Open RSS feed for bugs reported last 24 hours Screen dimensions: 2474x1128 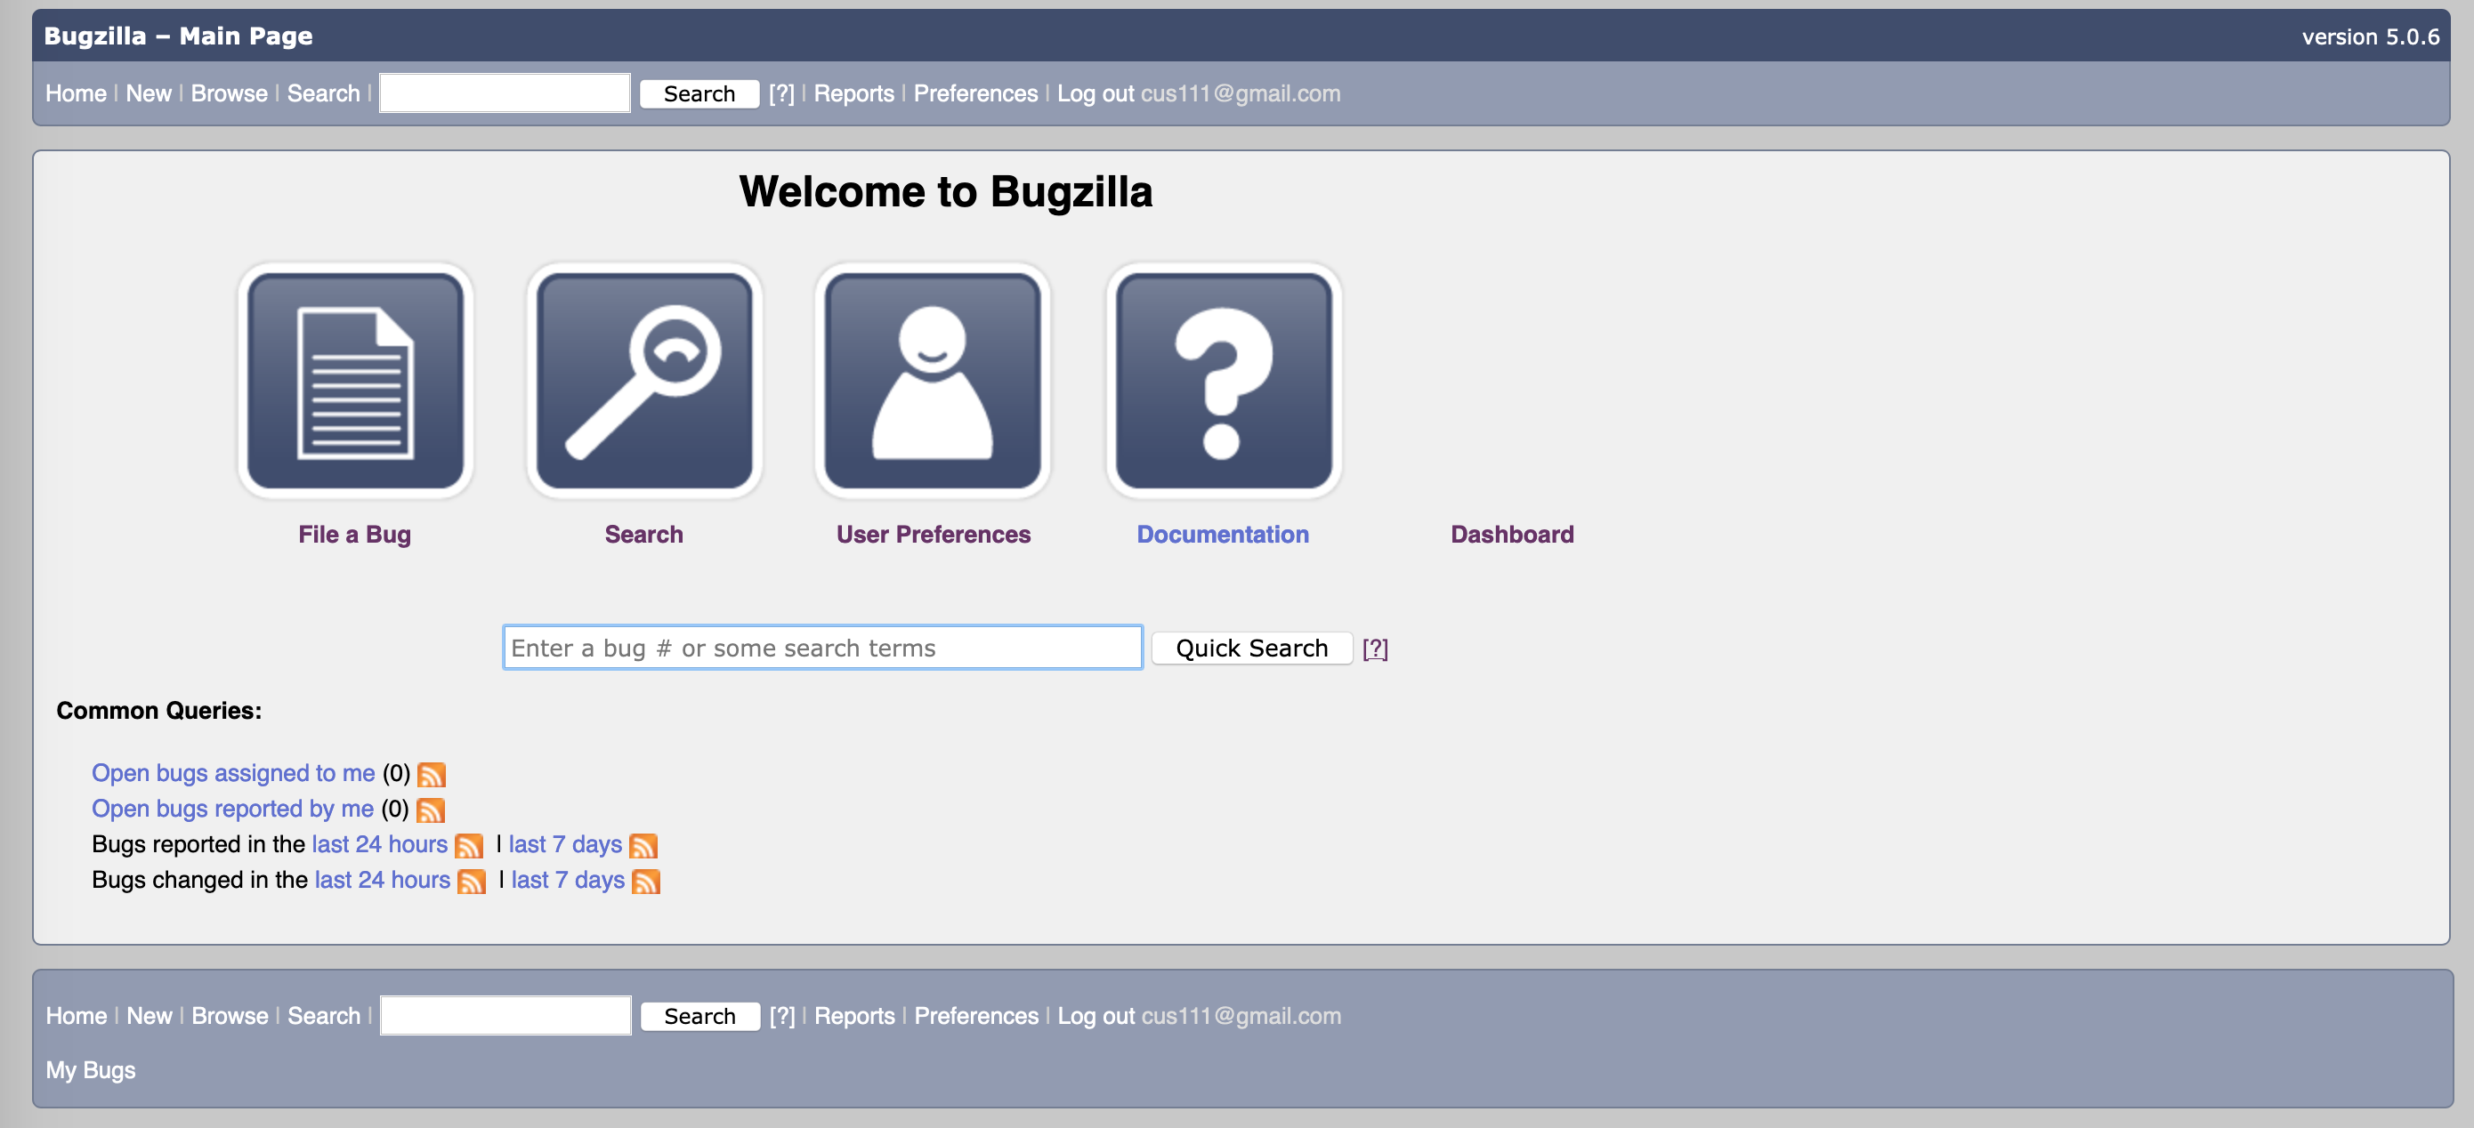(469, 846)
